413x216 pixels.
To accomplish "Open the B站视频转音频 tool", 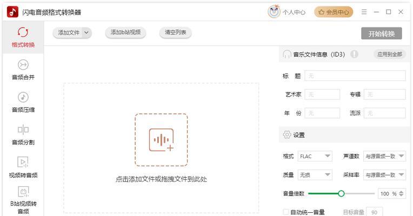I will coord(23,200).
